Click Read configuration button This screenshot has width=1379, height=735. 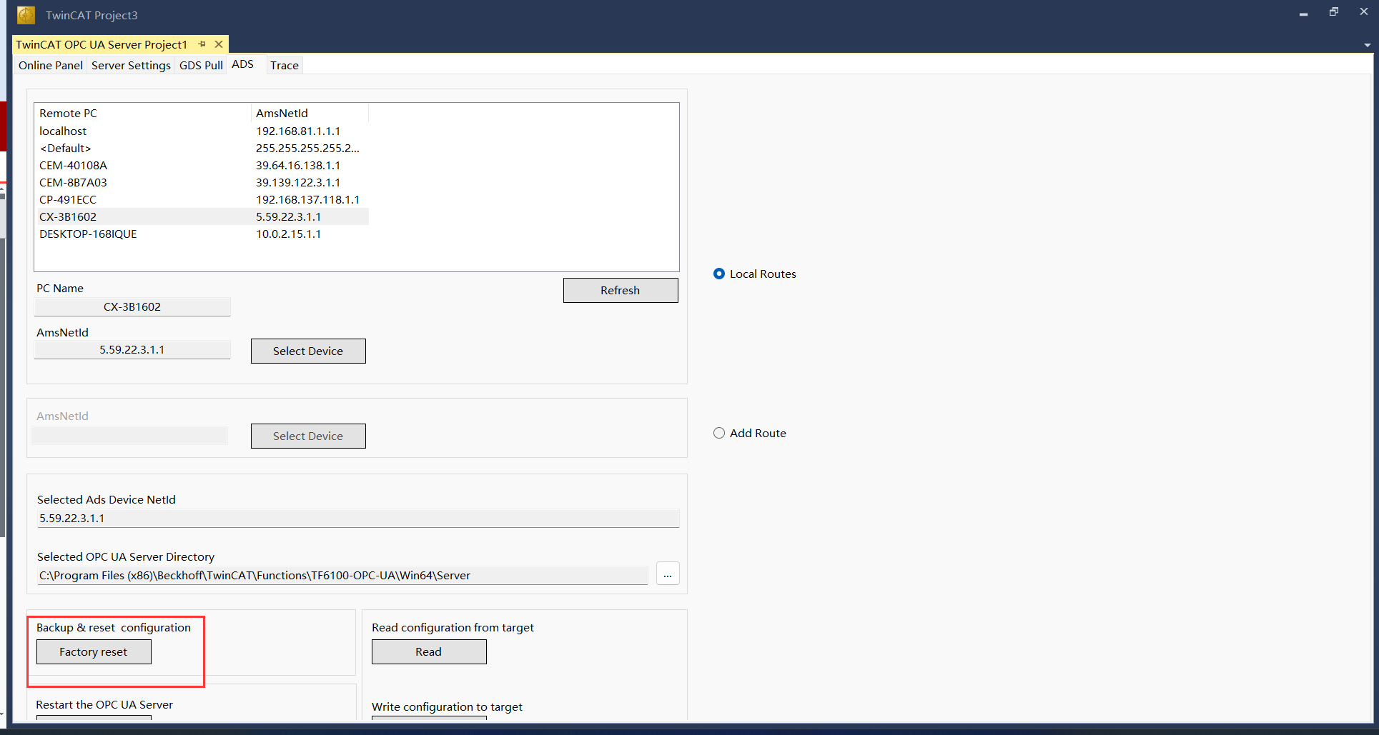pos(429,651)
